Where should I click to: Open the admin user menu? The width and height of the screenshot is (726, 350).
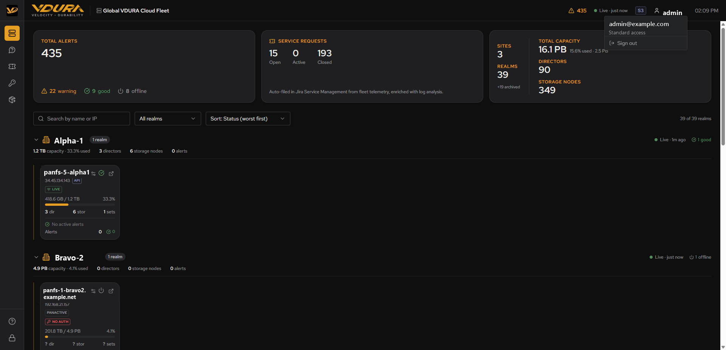click(669, 11)
